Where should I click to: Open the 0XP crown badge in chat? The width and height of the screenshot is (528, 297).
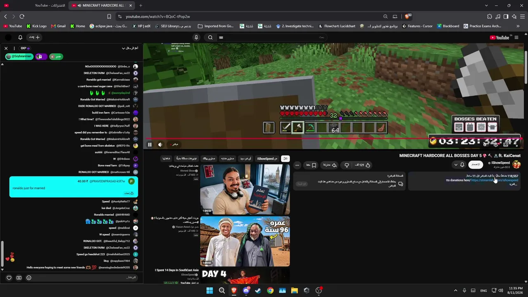click(x=25, y=48)
